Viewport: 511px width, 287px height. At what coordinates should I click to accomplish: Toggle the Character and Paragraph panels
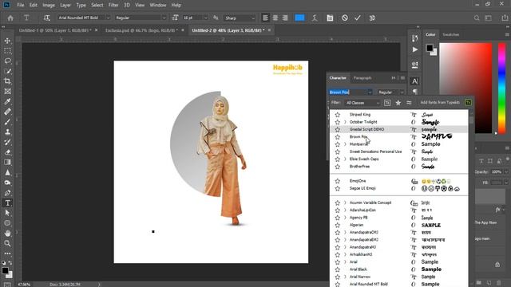(x=330, y=18)
